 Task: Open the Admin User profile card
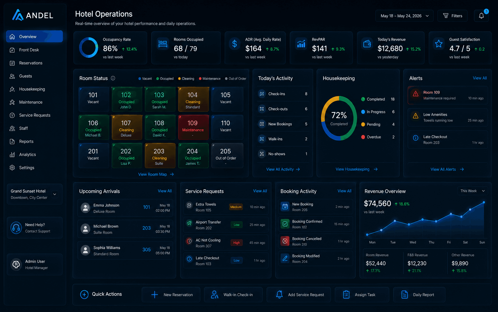coord(35,265)
